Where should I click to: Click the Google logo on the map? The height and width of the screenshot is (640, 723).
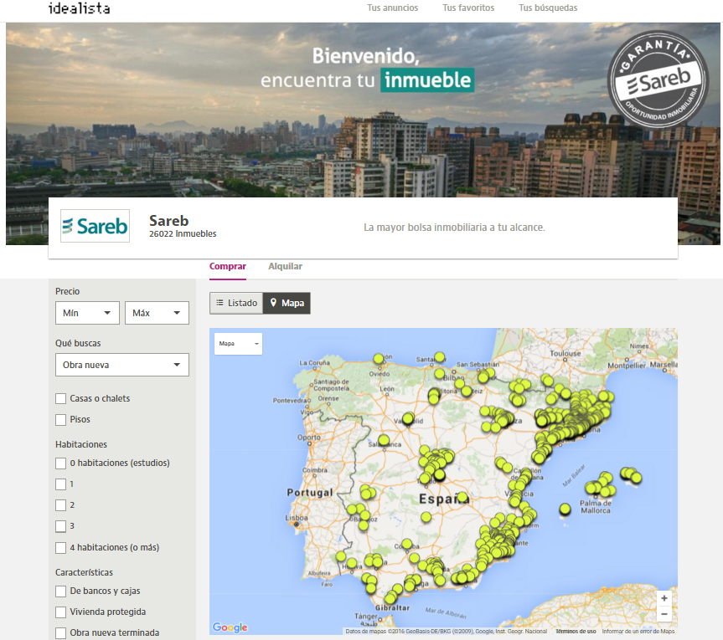pyautogui.click(x=230, y=627)
